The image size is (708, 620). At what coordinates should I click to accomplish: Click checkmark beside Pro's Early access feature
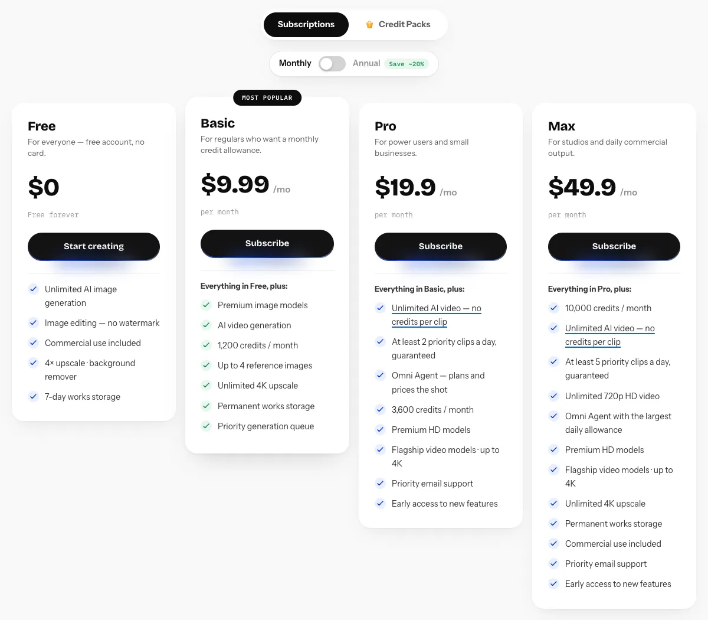[x=381, y=504]
